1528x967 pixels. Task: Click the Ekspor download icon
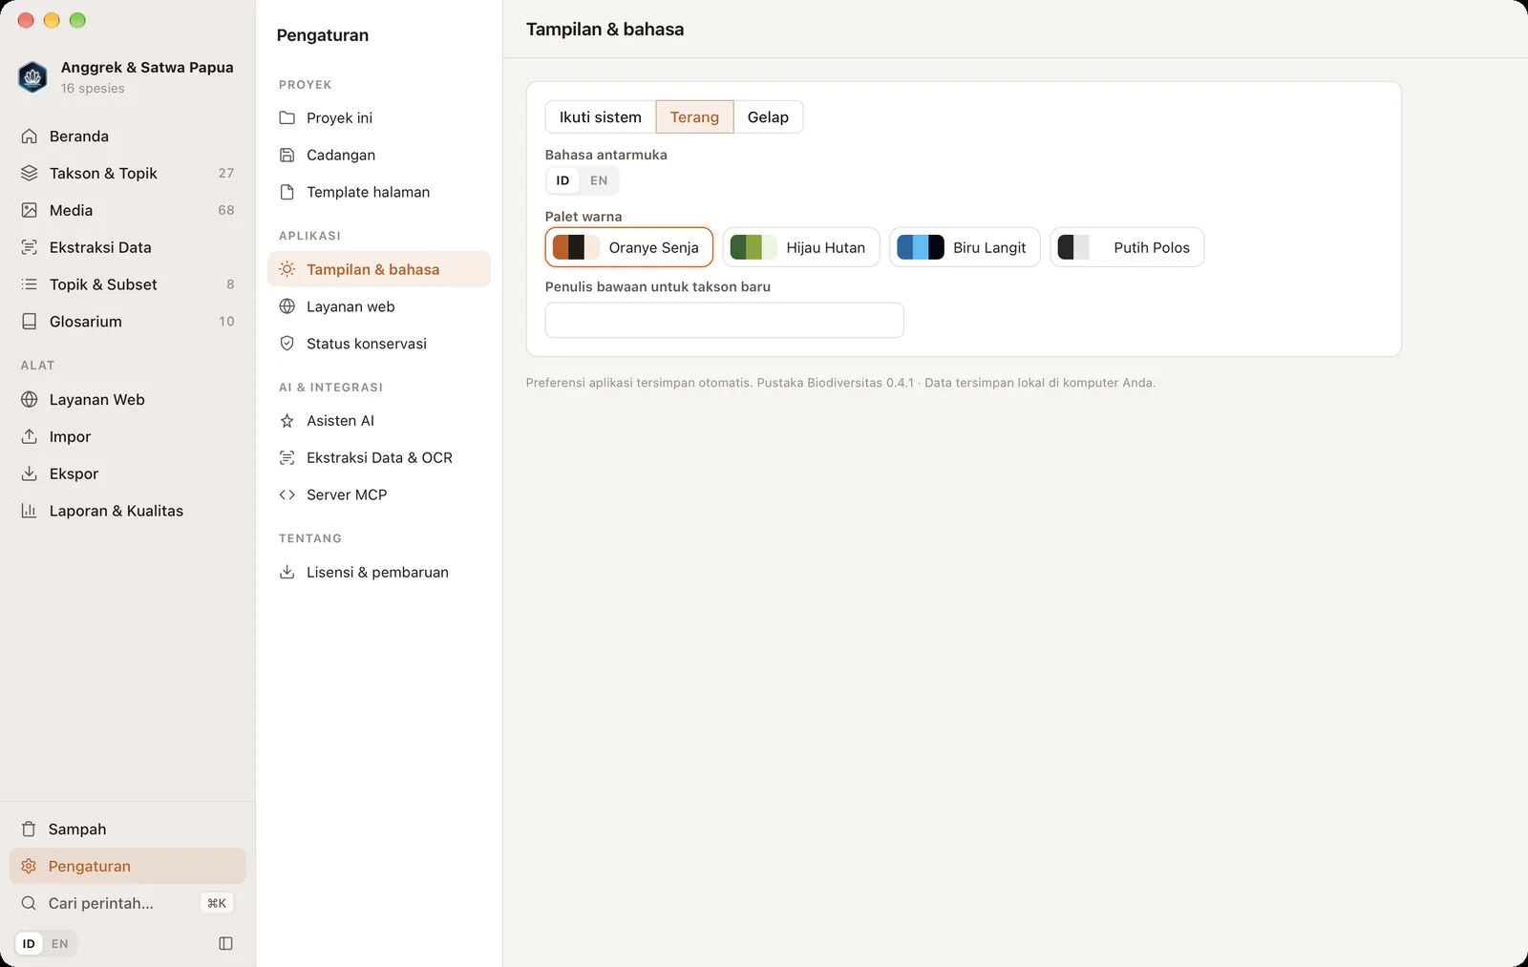point(30,474)
